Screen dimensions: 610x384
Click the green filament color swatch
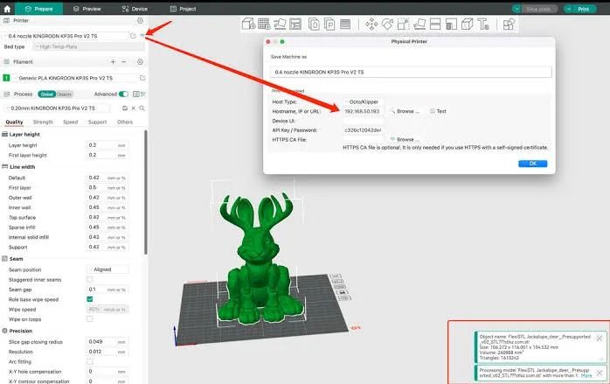pyautogui.click(x=6, y=78)
